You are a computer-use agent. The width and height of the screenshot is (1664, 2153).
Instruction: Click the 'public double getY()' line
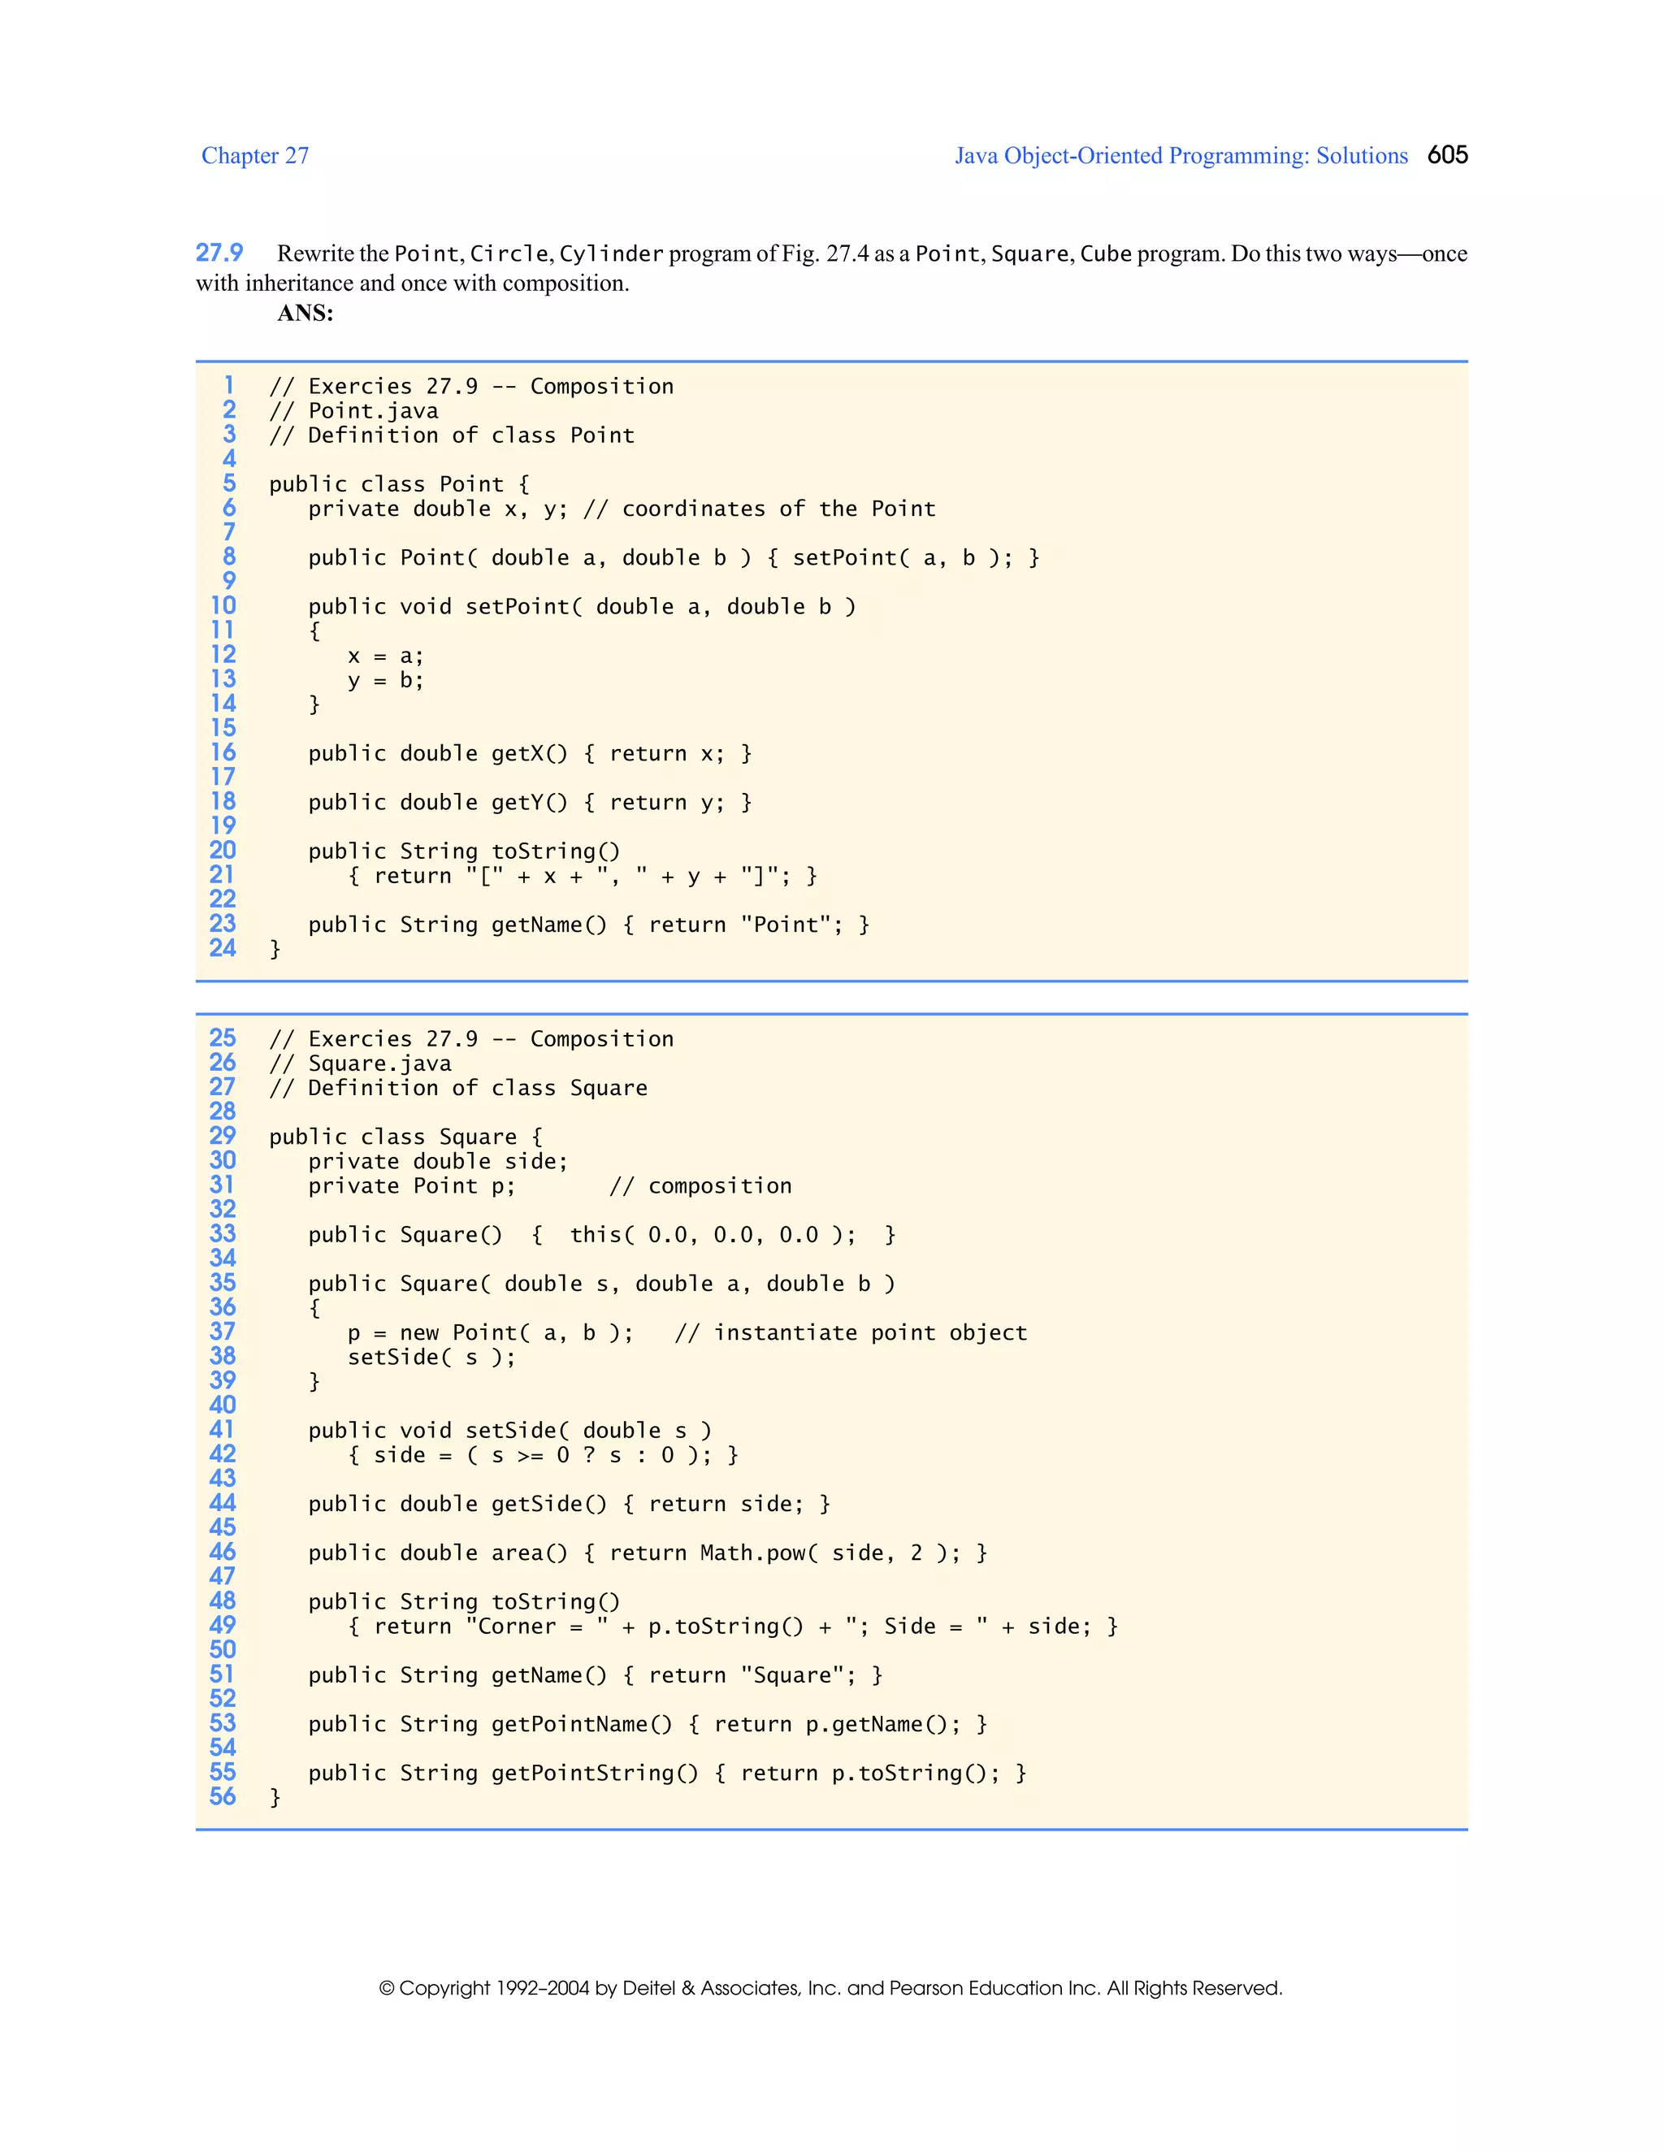tap(531, 803)
